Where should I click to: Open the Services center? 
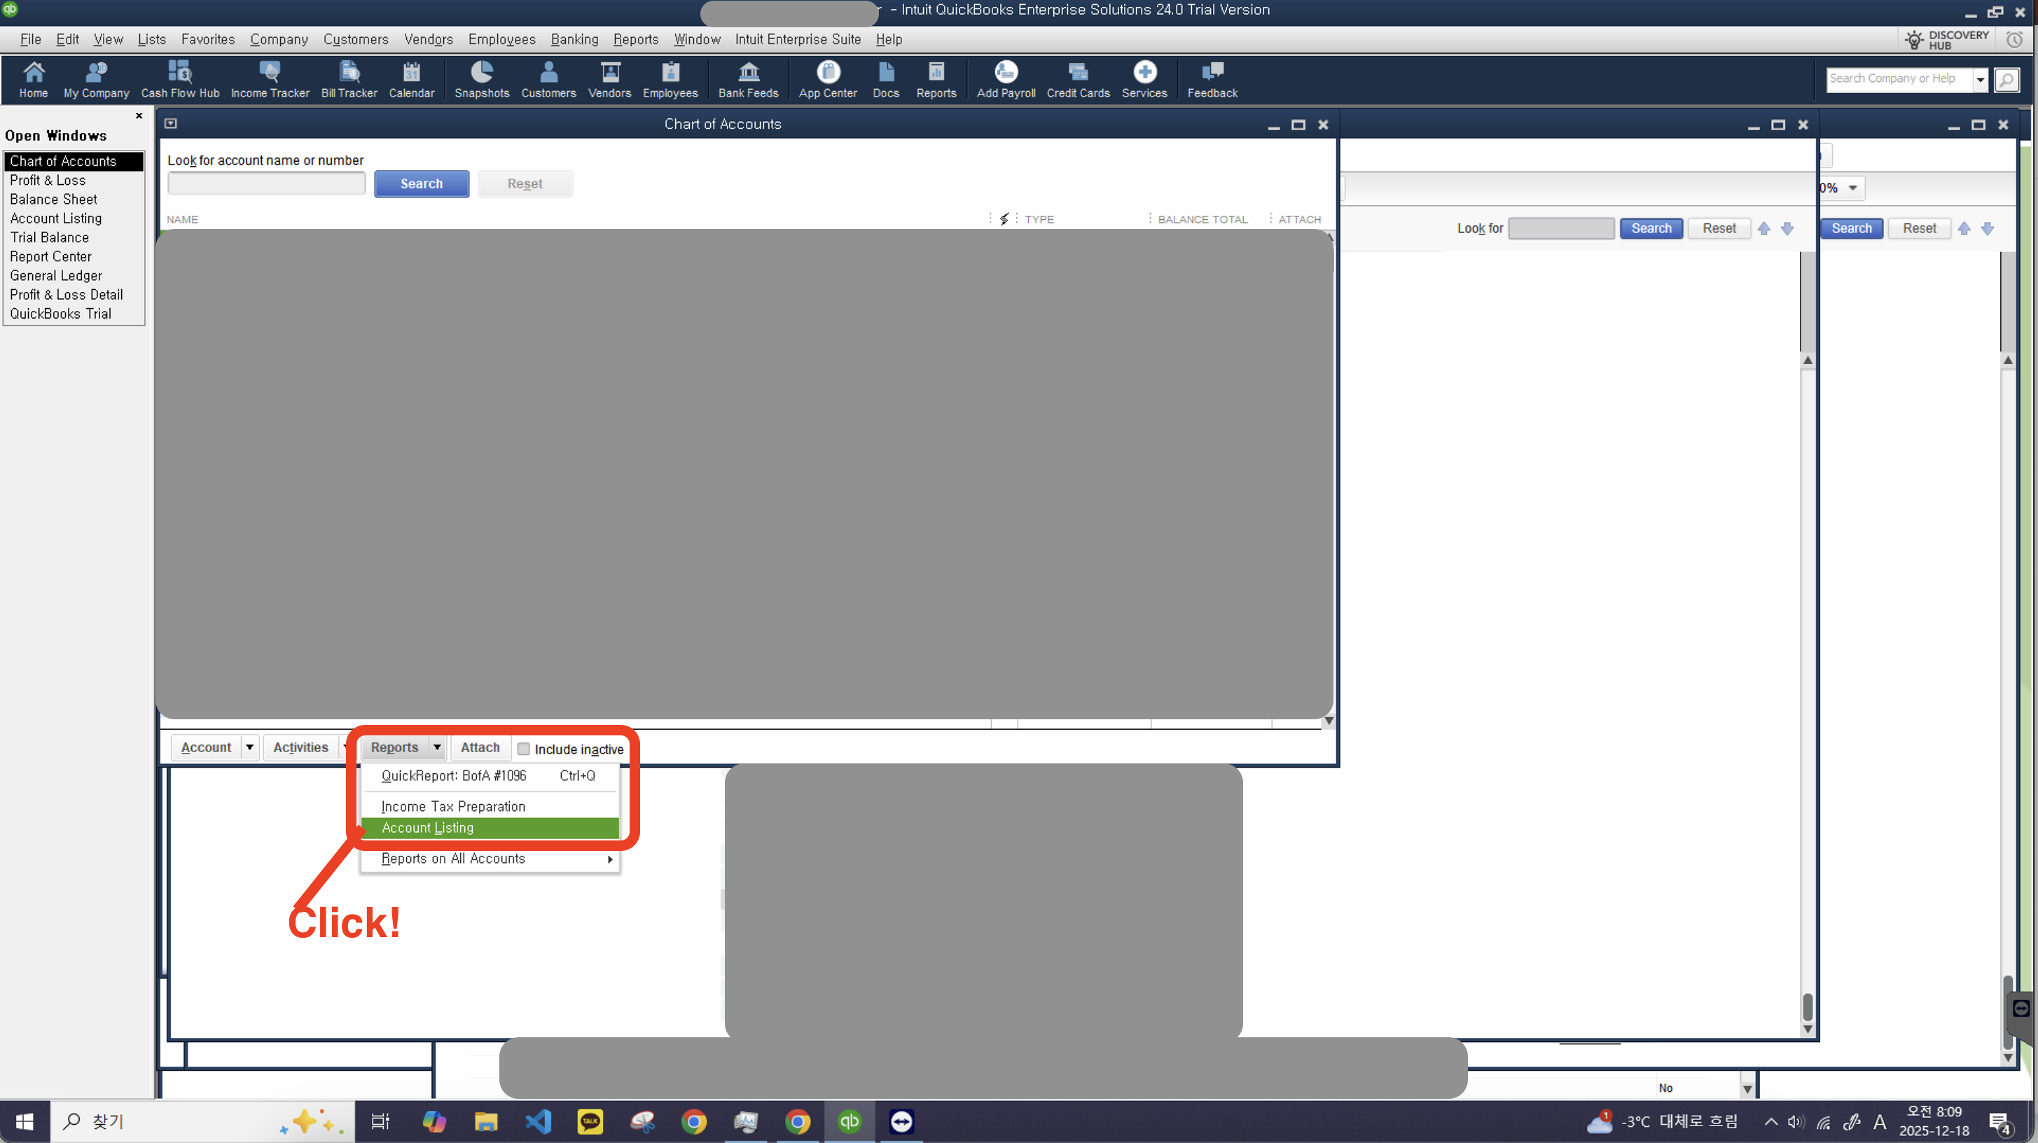[1144, 79]
